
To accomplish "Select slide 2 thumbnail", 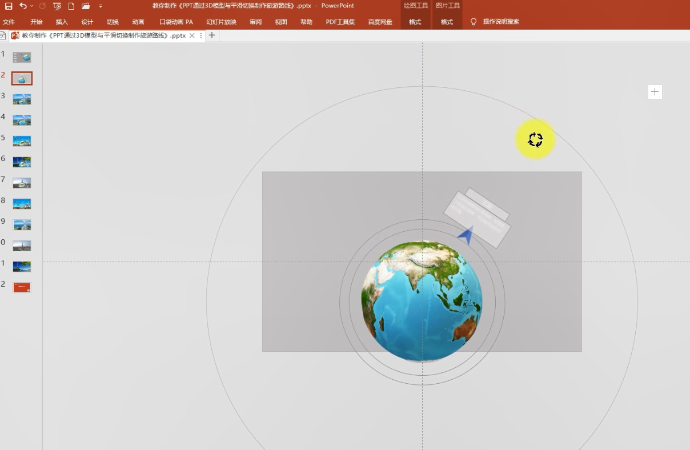I will [22, 78].
